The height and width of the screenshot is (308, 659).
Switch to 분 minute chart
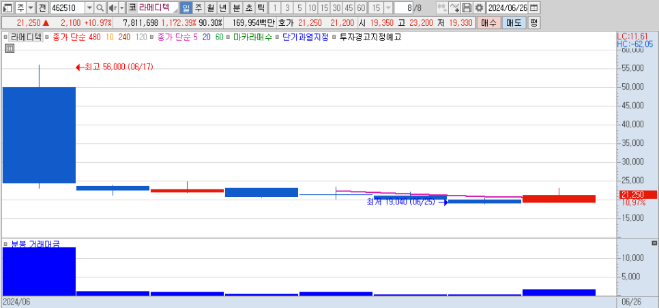click(237, 8)
